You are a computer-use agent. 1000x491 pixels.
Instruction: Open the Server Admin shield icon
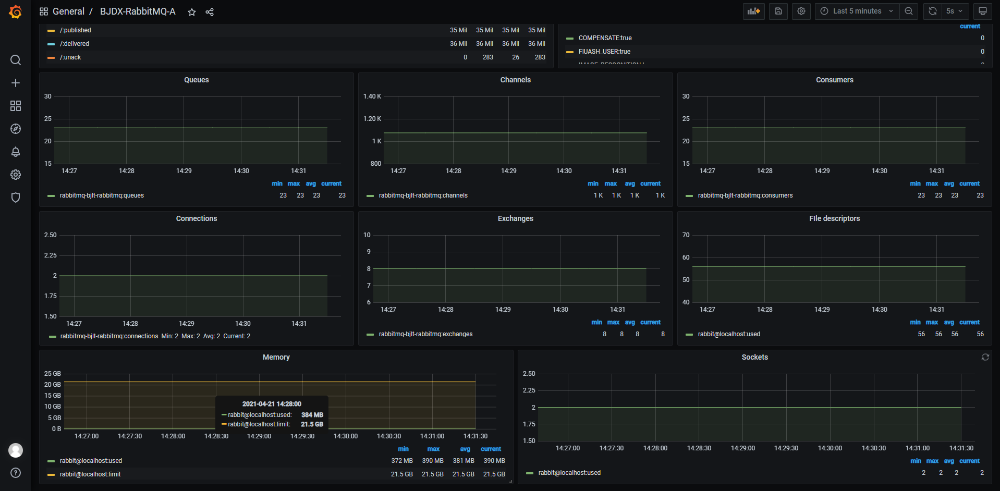point(16,198)
